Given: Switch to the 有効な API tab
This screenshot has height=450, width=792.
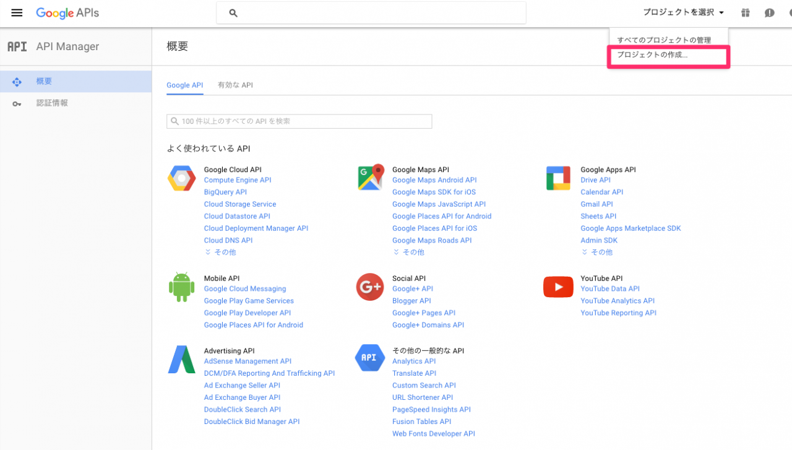Looking at the screenshot, I should coord(235,85).
